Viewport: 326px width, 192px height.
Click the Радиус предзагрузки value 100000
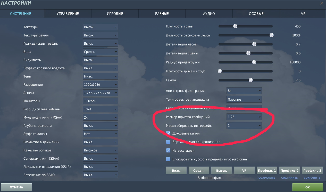[295, 62]
